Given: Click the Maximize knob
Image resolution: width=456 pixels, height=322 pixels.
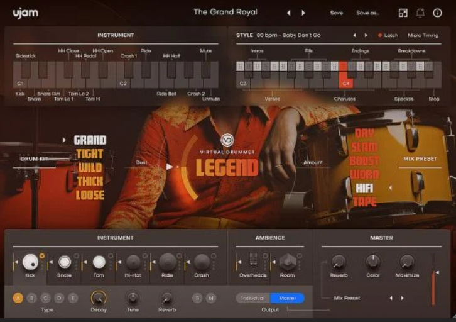Looking at the screenshot, I should [x=407, y=262].
